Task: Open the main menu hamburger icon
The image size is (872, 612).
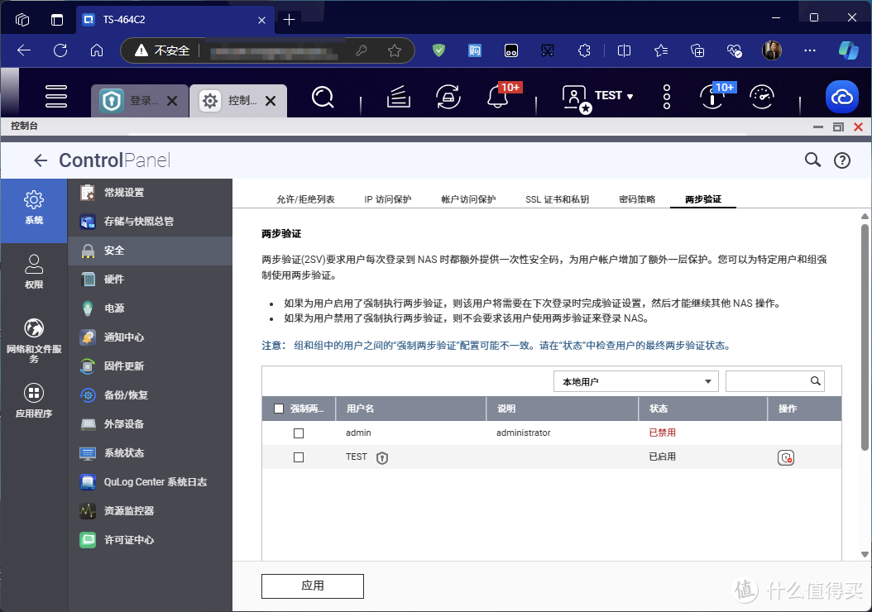Action: (x=56, y=95)
